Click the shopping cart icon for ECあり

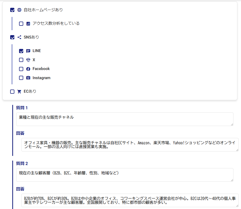tap(19, 92)
